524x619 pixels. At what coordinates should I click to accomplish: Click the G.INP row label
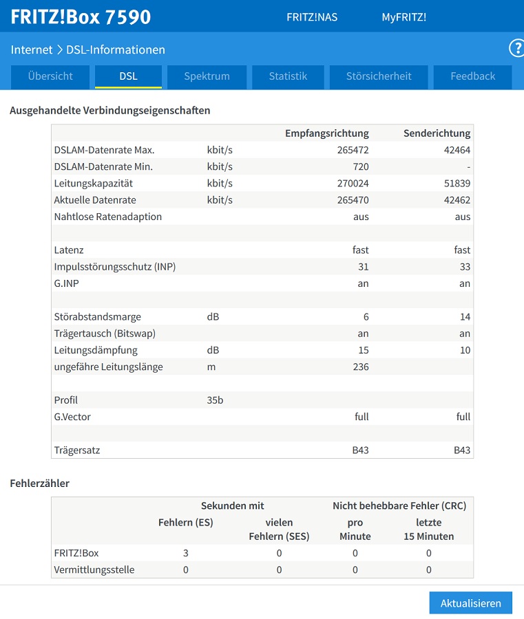pos(66,283)
